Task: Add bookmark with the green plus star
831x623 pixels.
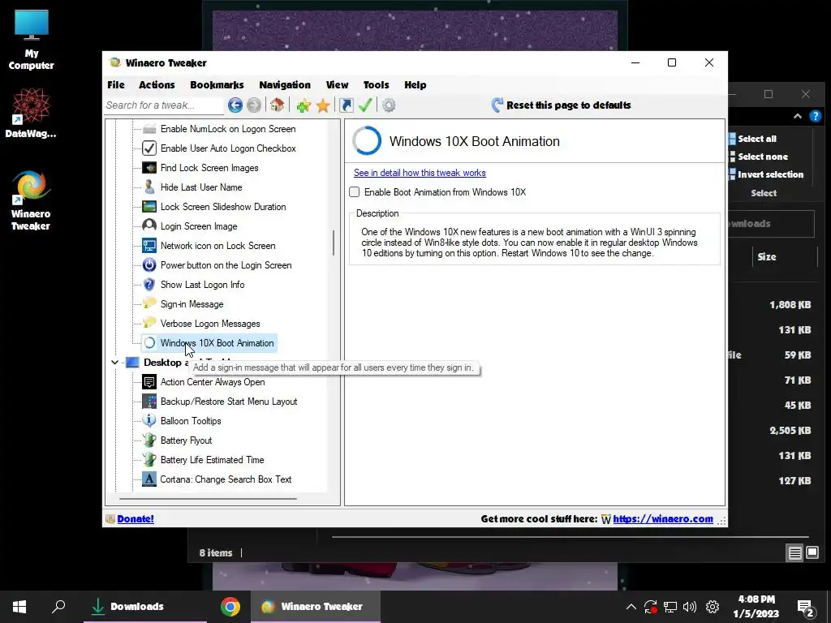Action: click(x=304, y=105)
